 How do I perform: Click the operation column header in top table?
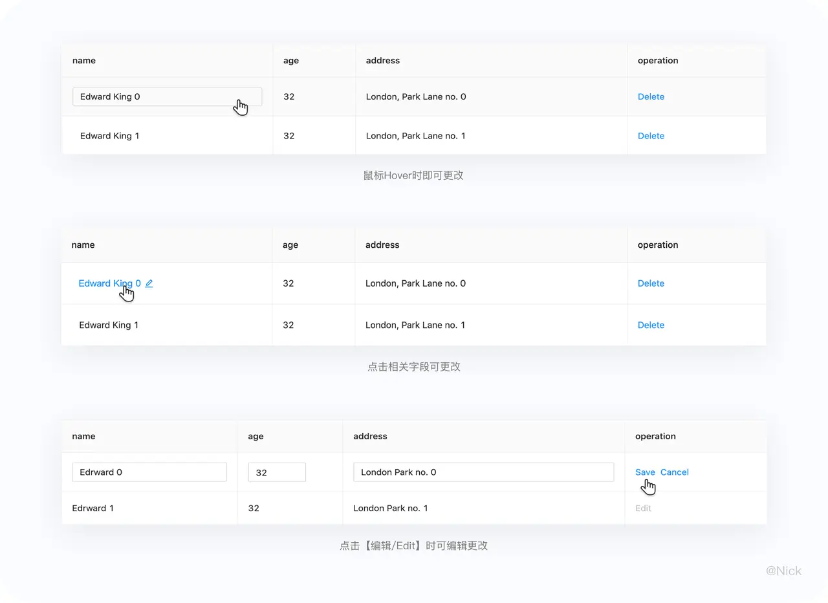(658, 60)
